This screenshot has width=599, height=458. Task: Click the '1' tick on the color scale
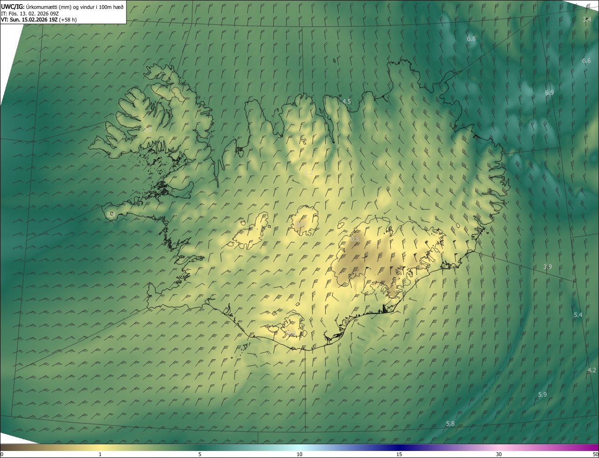click(x=100, y=454)
